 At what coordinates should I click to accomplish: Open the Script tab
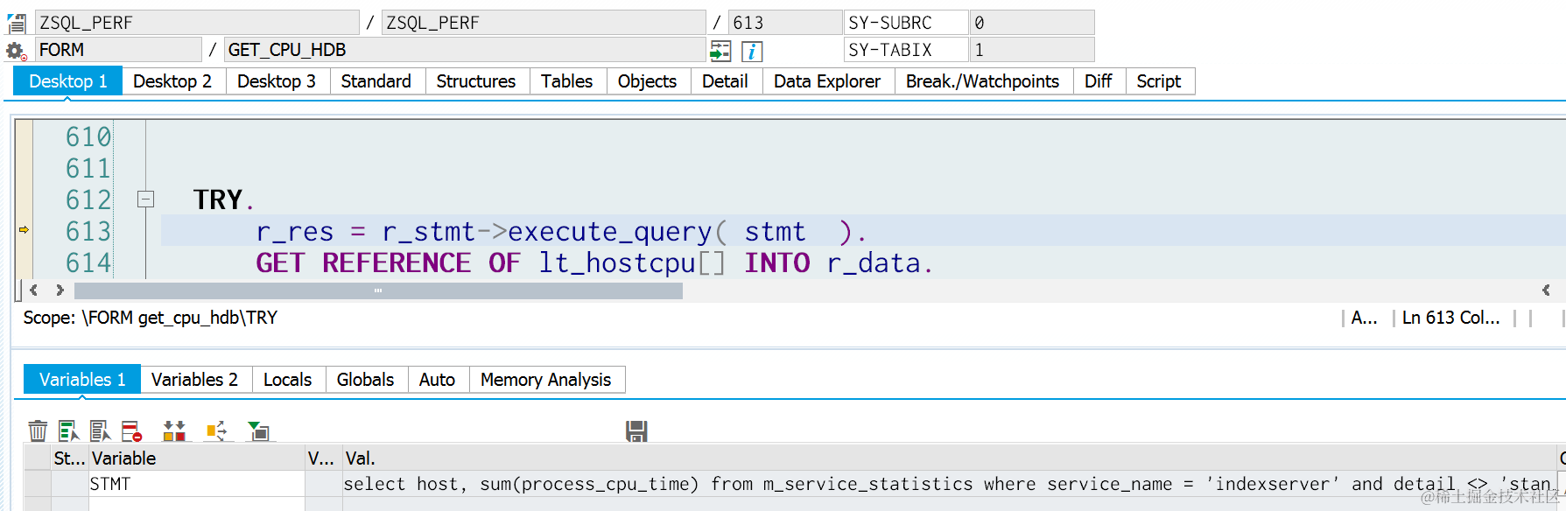[x=1159, y=81]
